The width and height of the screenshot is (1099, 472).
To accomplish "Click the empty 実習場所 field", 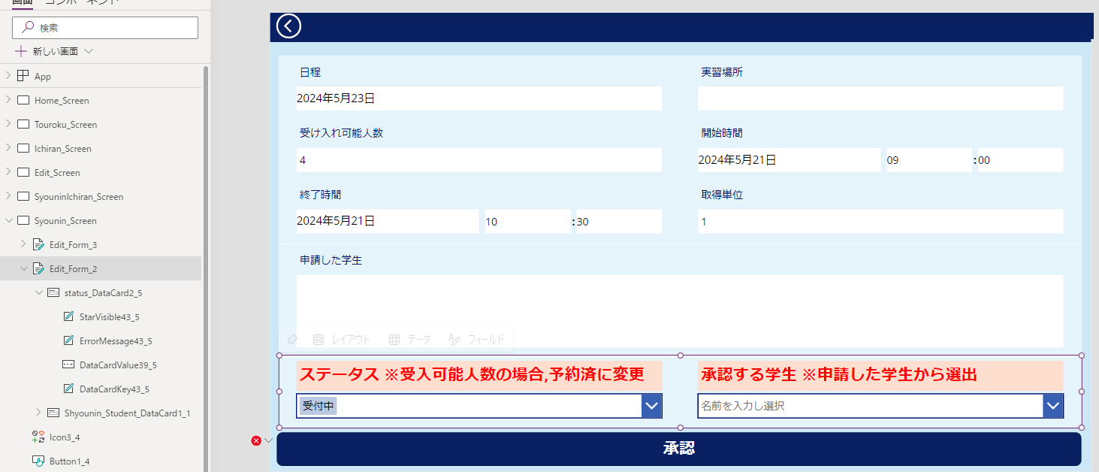I will tap(880, 98).
